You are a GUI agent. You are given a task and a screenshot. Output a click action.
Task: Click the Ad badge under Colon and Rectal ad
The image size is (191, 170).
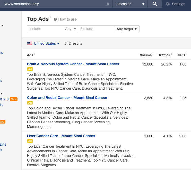pos(30,103)
